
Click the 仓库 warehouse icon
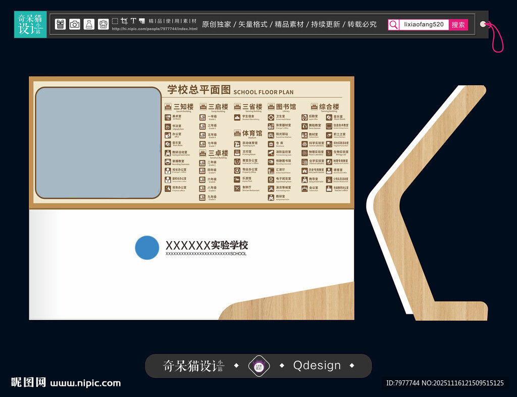point(271,144)
